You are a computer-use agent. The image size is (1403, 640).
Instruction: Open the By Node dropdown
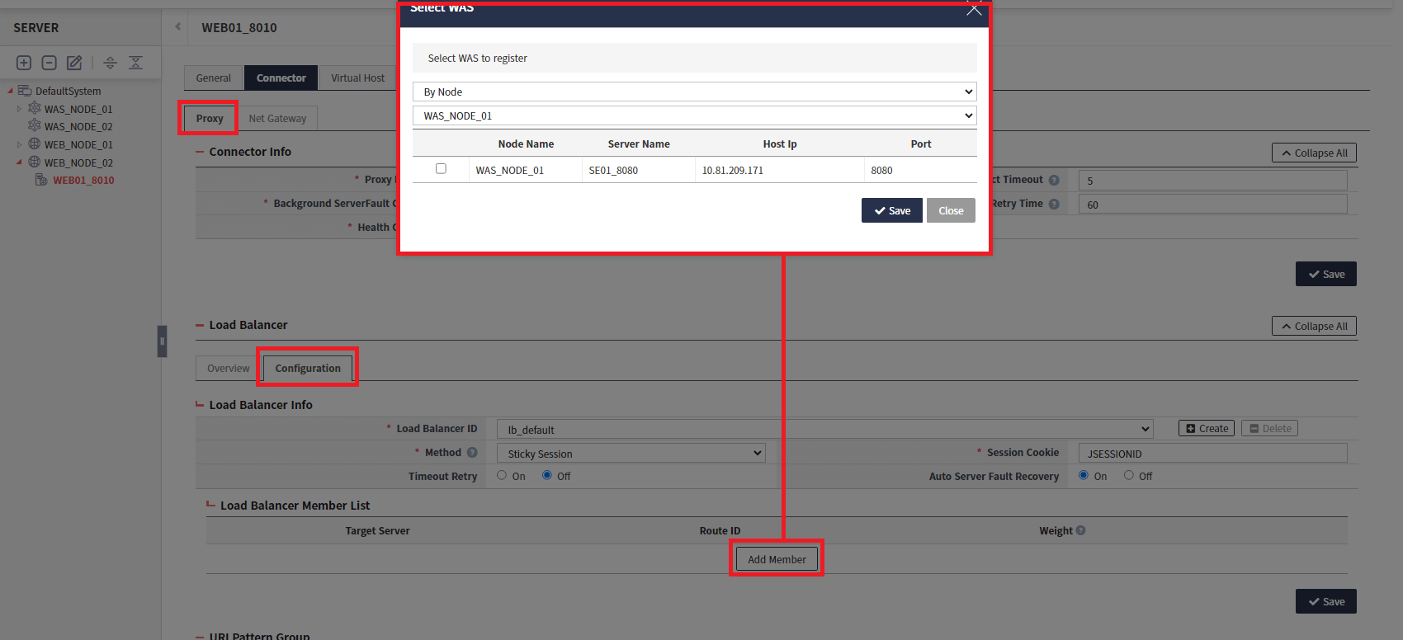coord(694,92)
